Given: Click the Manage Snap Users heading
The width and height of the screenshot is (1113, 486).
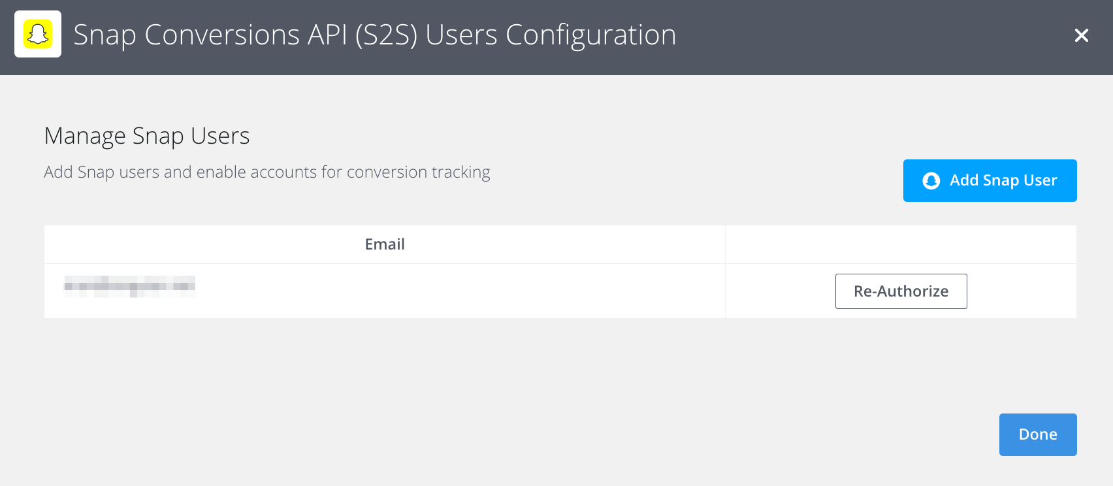Looking at the screenshot, I should [x=147, y=136].
